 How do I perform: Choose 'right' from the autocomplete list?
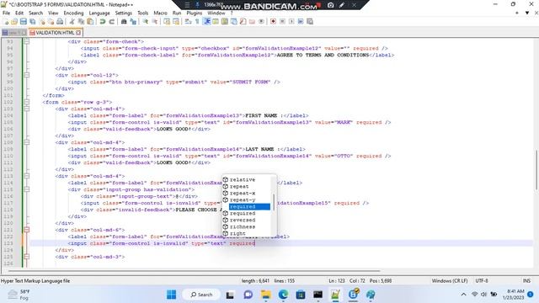[x=247, y=233]
